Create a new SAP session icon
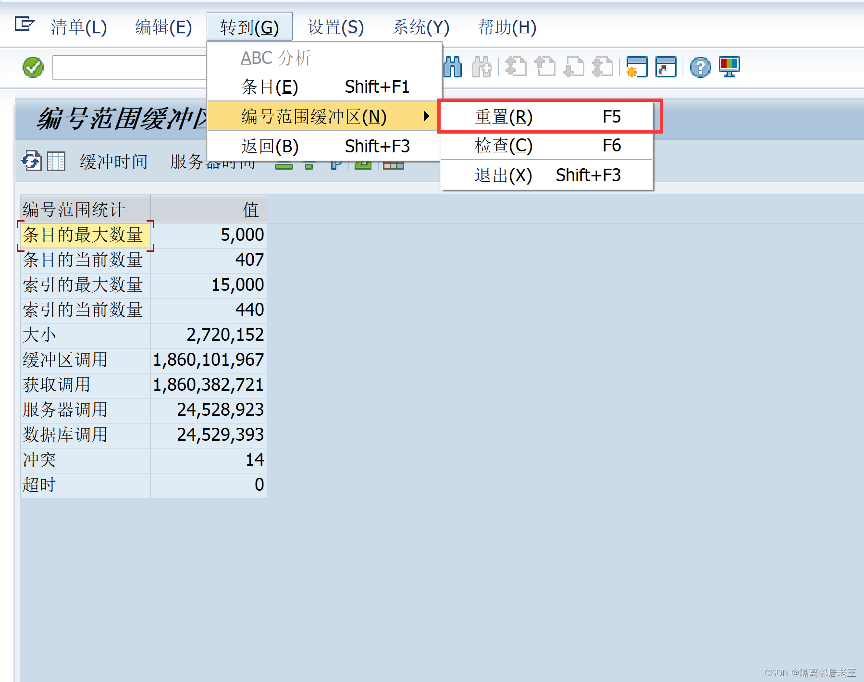The image size is (864, 682). [638, 67]
